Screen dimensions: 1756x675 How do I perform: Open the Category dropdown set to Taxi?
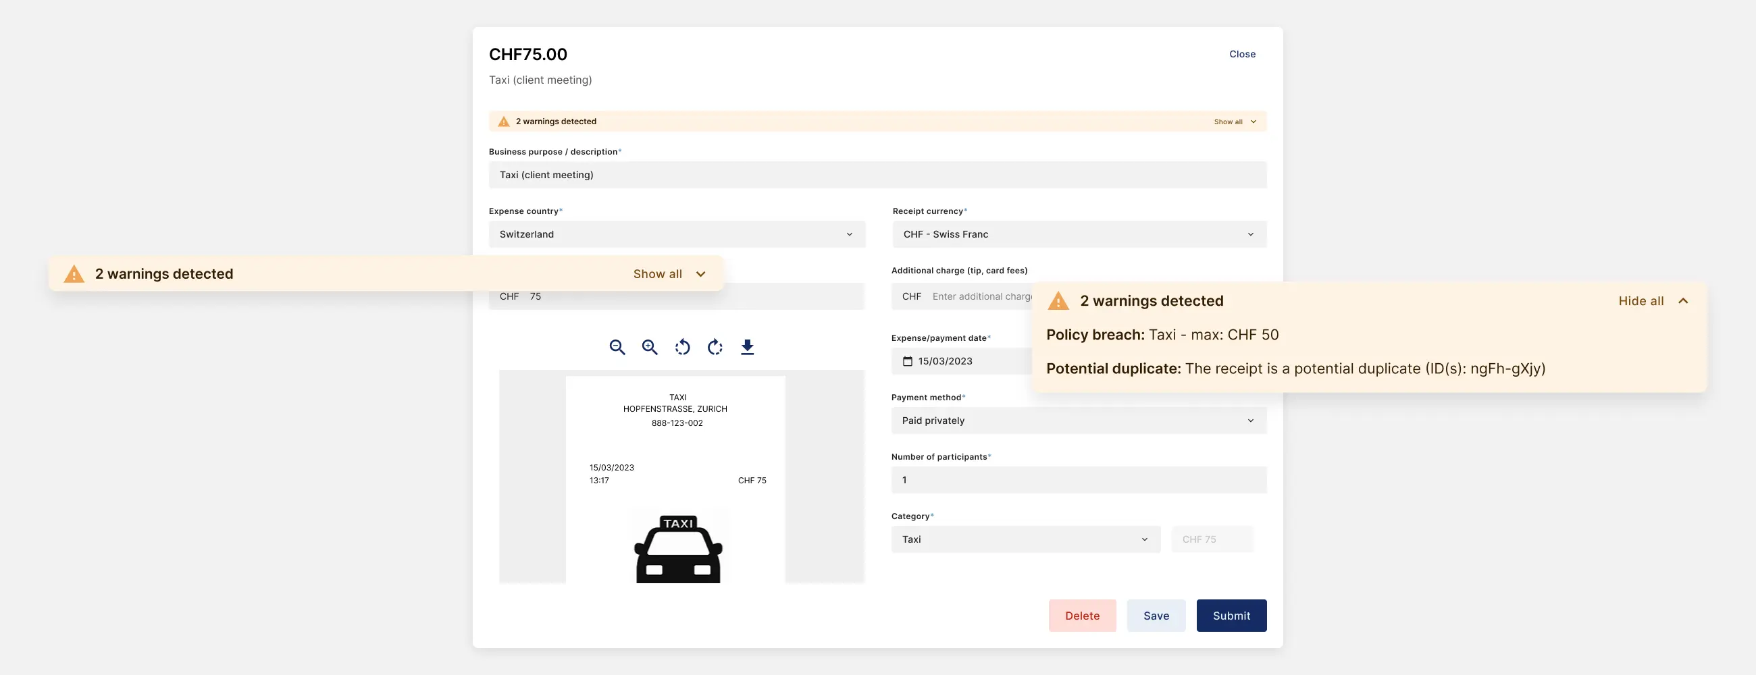click(1025, 539)
